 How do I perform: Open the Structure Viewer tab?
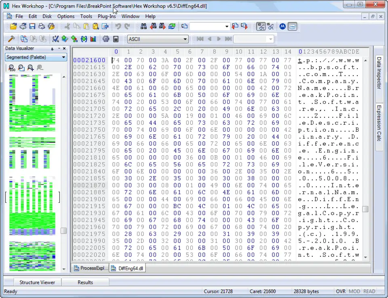[x=37, y=282]
